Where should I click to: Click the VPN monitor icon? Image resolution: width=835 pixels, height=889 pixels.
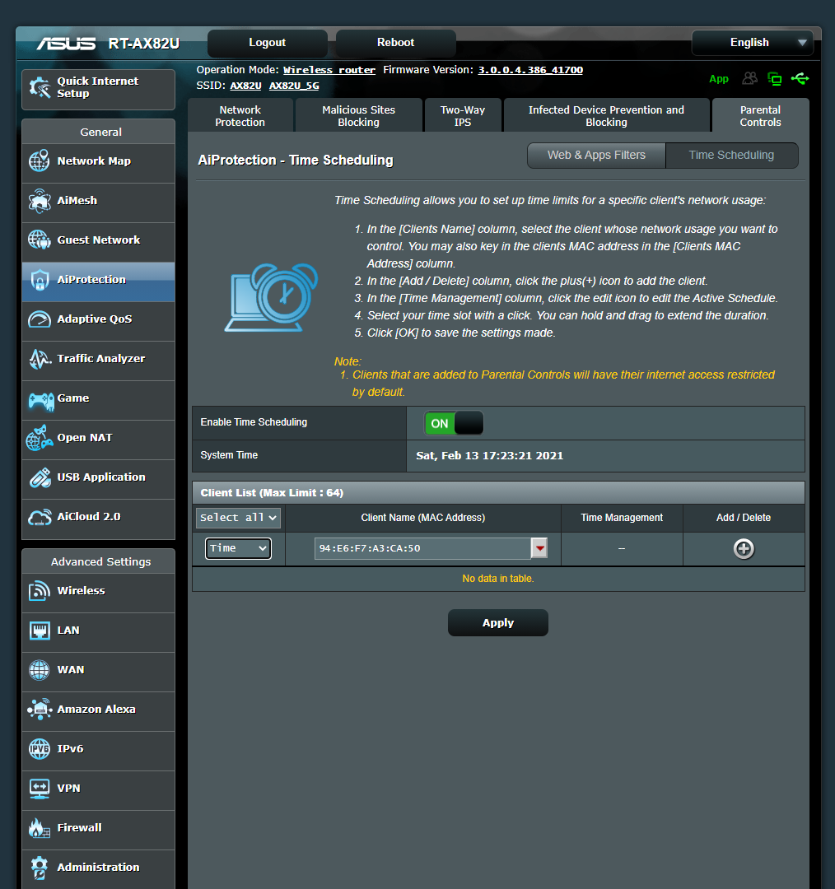(40, 789)
